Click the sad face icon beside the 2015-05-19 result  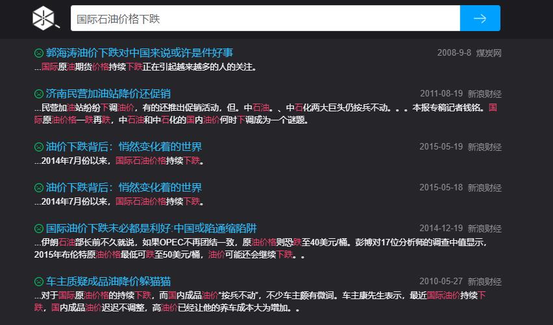point(39,147)
